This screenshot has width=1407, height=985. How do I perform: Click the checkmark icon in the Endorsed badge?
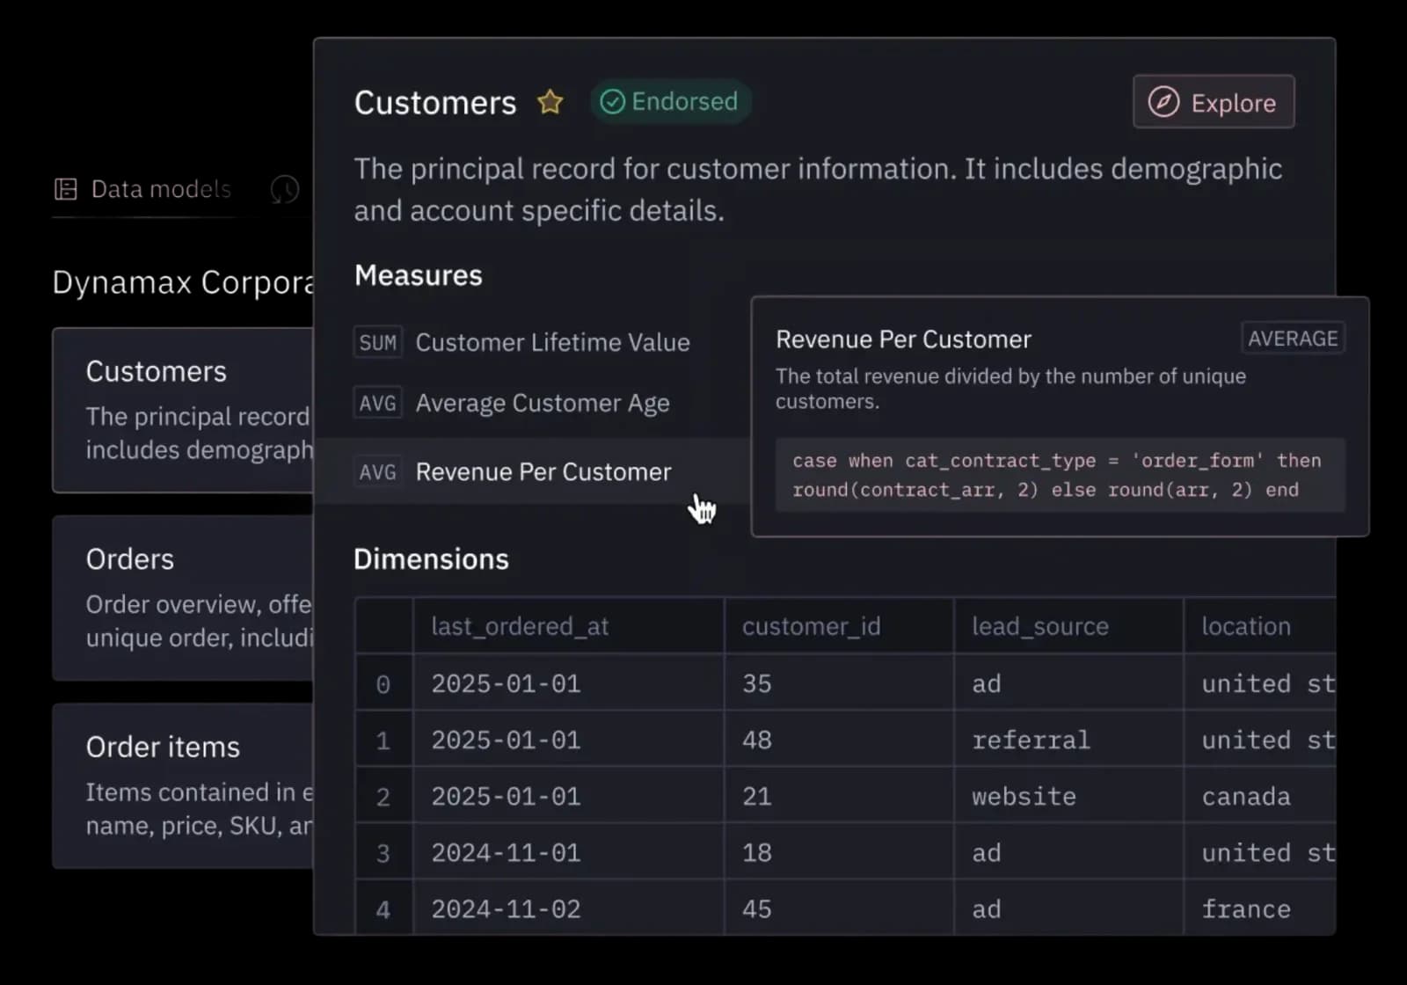pos(614,101)
